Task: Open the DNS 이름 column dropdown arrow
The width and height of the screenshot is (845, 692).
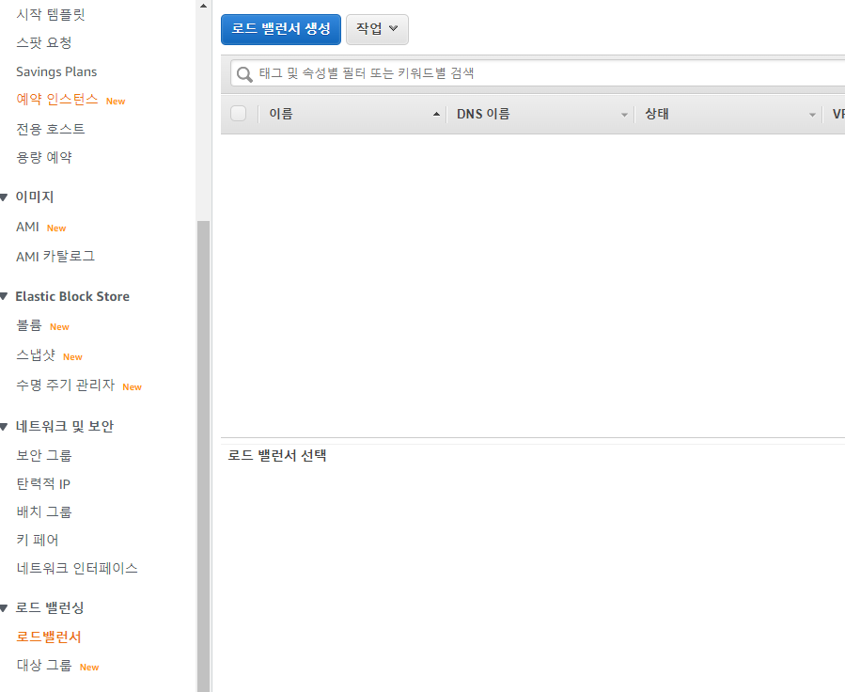Action: click(x=624, y=115)
